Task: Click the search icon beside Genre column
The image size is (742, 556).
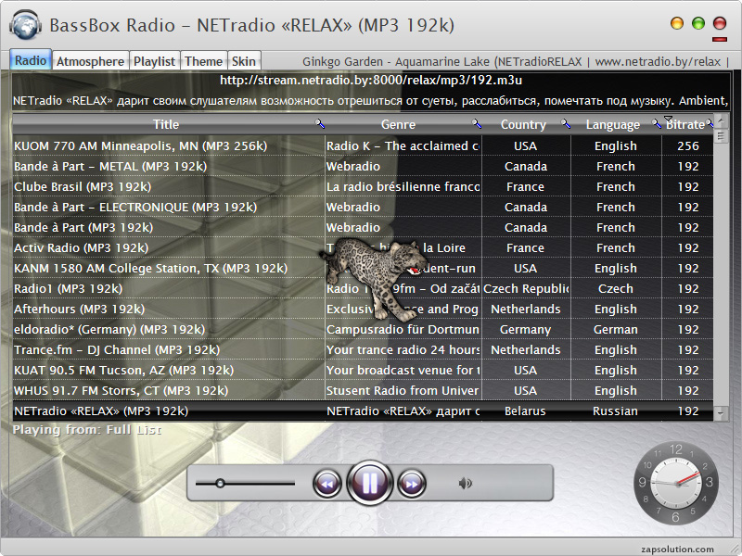Action: [x=477, y=124]
